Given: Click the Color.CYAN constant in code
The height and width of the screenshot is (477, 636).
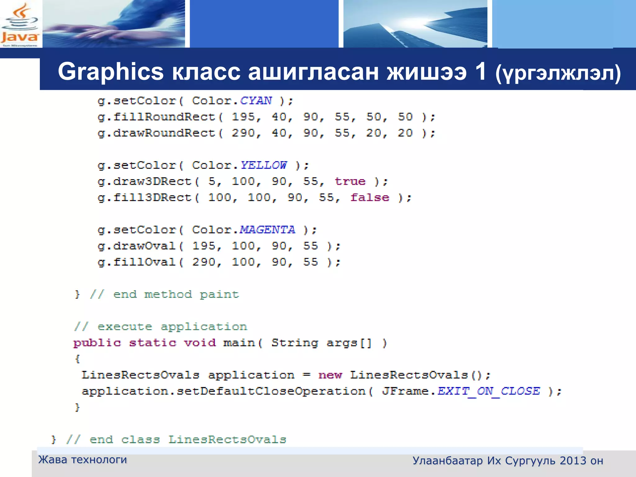Looking at the screenshot, I should tap(256, 101).
